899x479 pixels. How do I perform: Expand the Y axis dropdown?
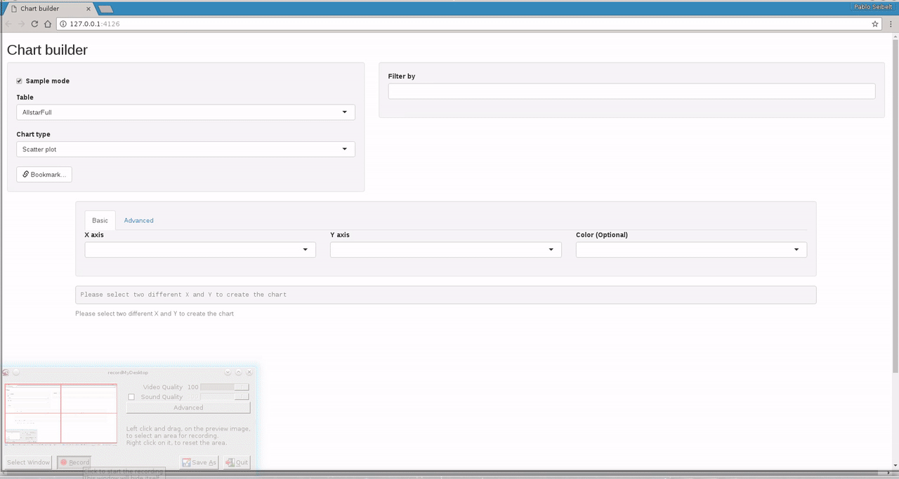[446, 250]
